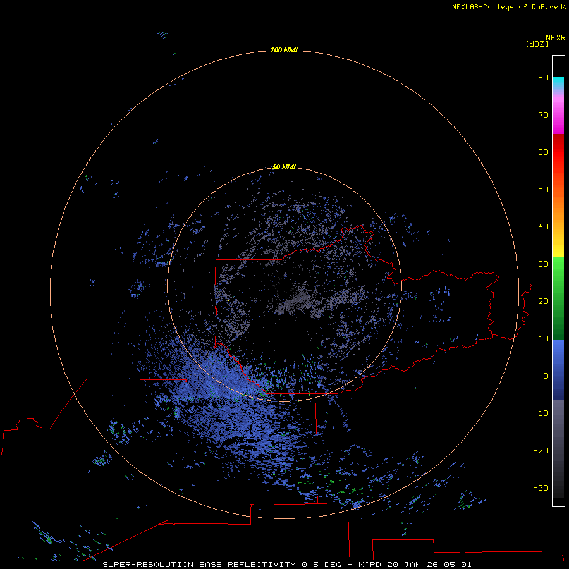569x569 pixels.
Task: Click the 30 value on the dBZ scale
Action: [x=543, y=264]
